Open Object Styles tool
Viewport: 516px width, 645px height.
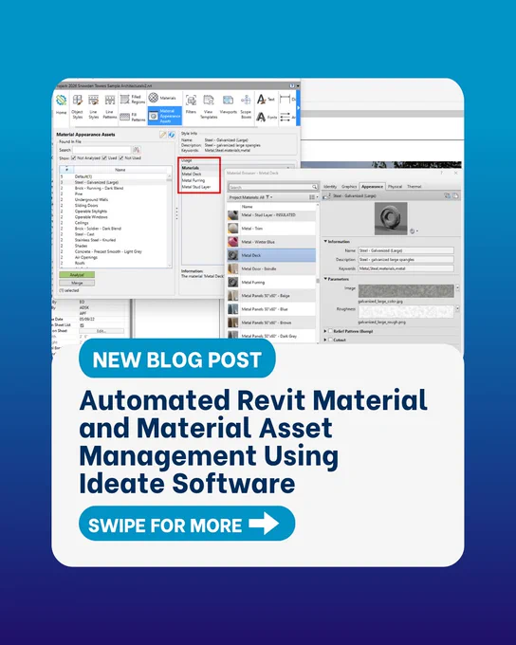click(77, 107)
